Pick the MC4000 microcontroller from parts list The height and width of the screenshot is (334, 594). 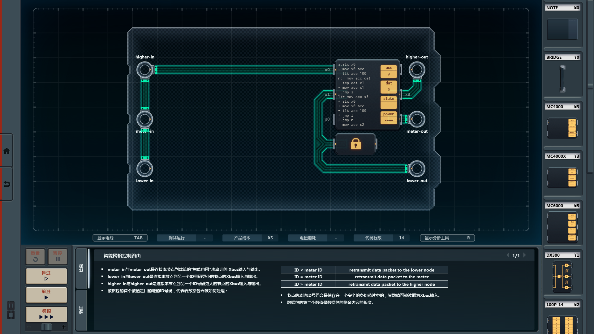point(562,128)
